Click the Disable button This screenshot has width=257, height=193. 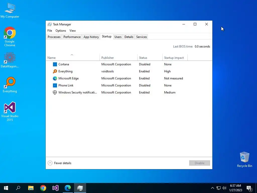[200, 163]
